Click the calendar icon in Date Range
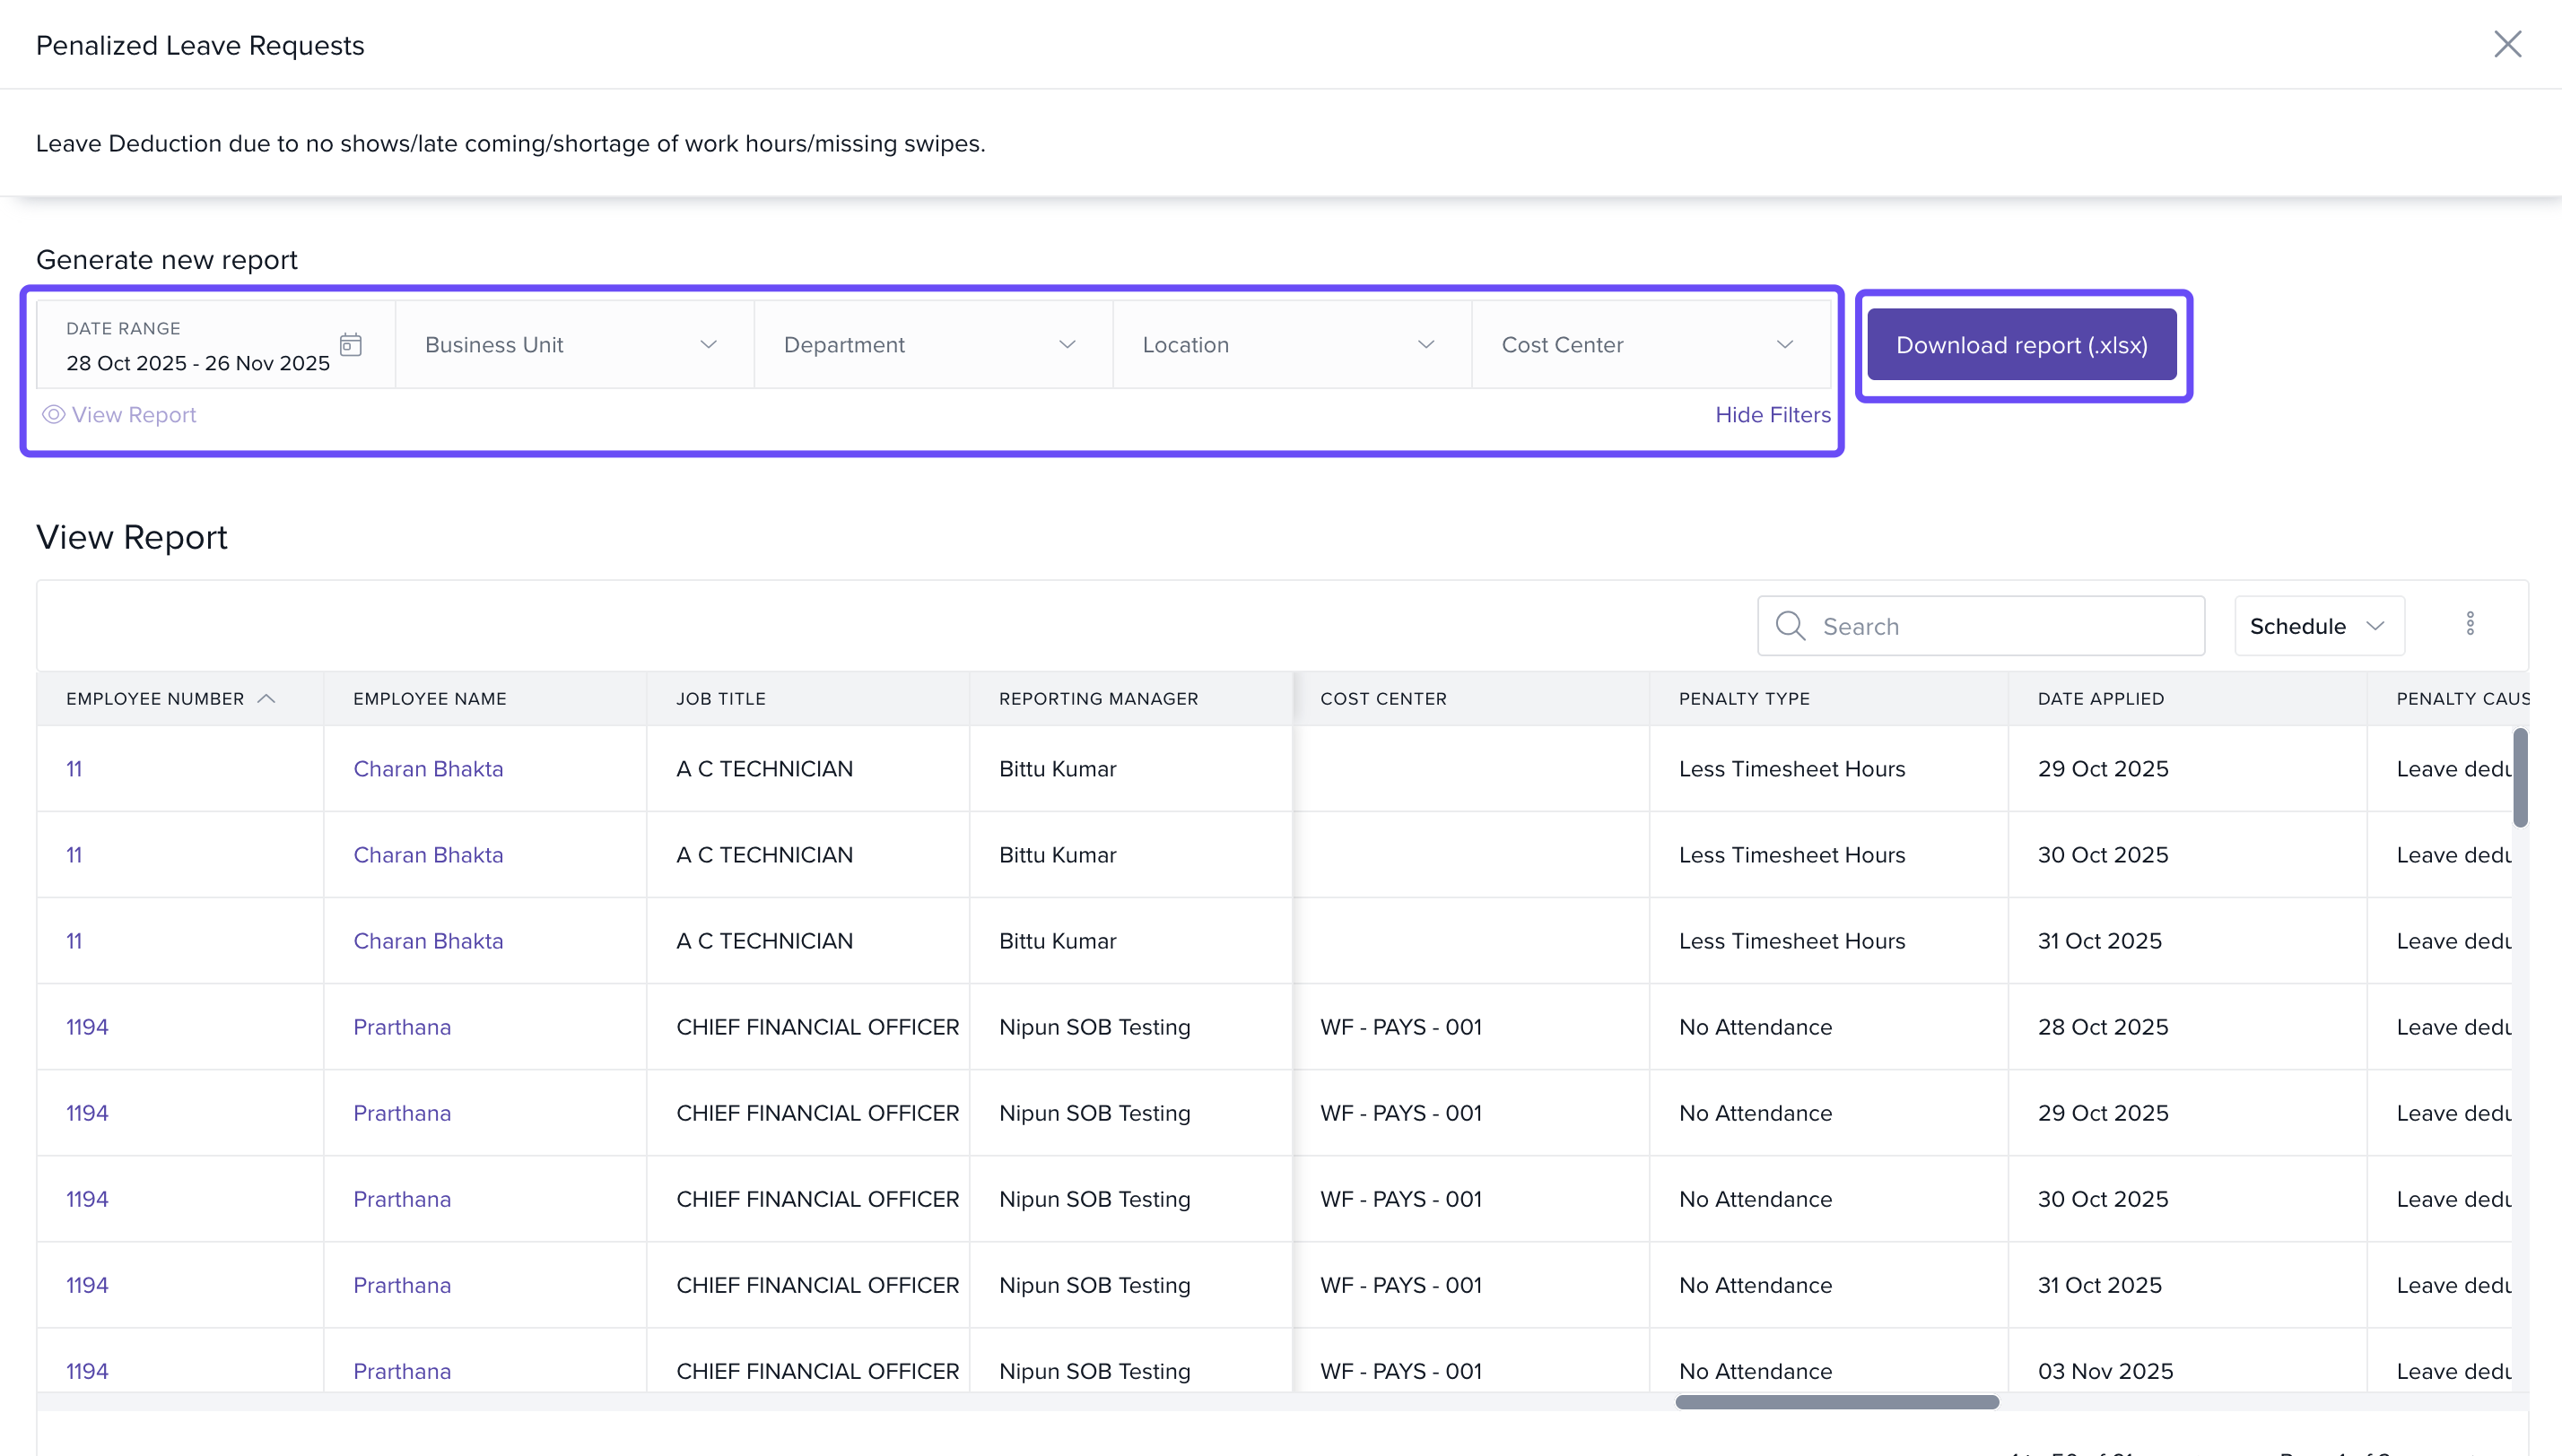This screenshot has width=2562, height=1456. click(x=350, y=345)
